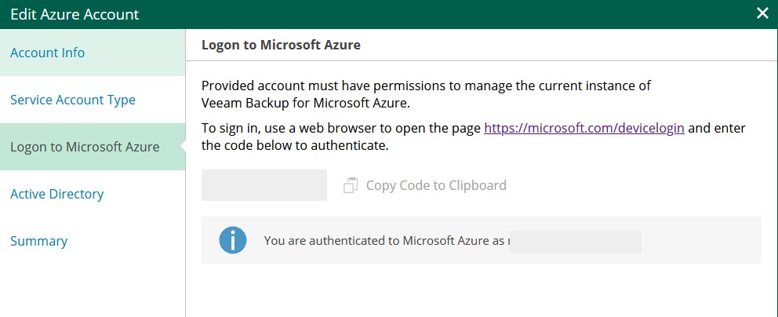Open the microsoft.com/devicelogin link
This screenshot has width=778, height=317.
pyautogui.click(x=584, y=128)
